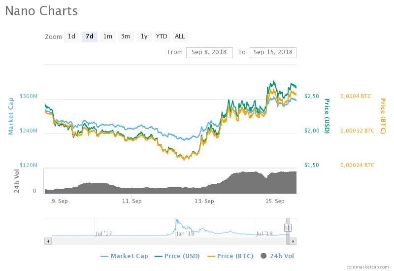Click navigator scrollbar right arrow

click(x=293, y=241)
